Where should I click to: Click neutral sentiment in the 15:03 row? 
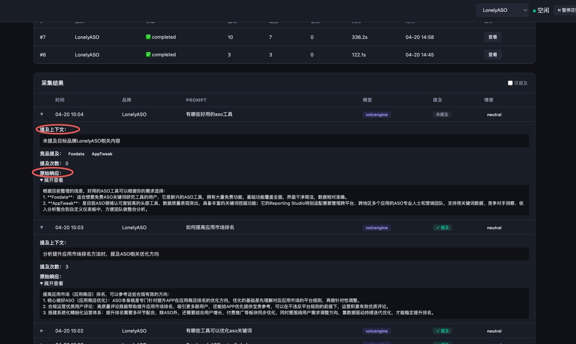pyautogui.click(x=494, y=228)
